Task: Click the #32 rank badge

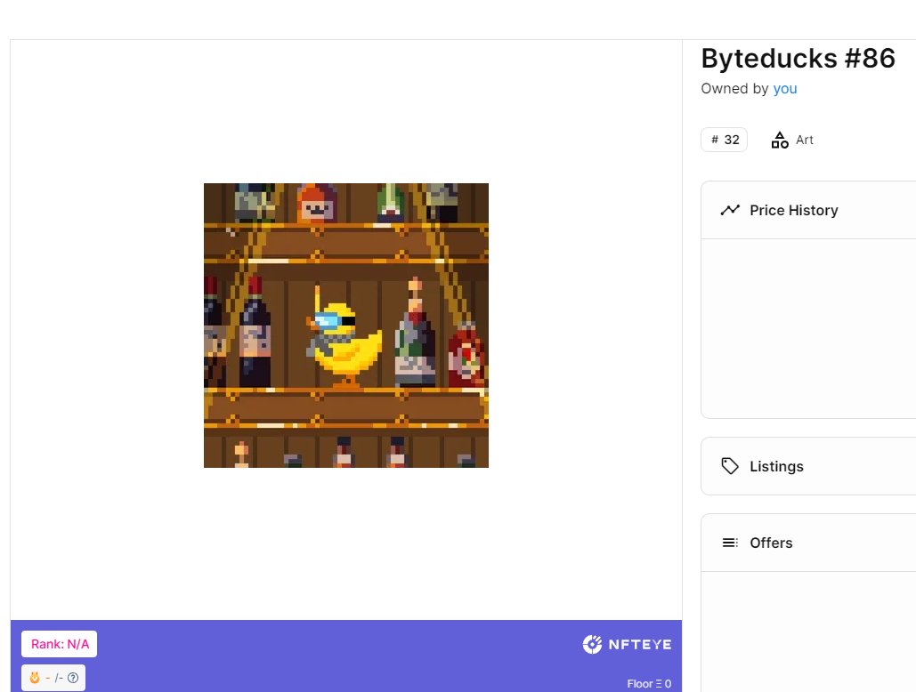Action: 724,140
